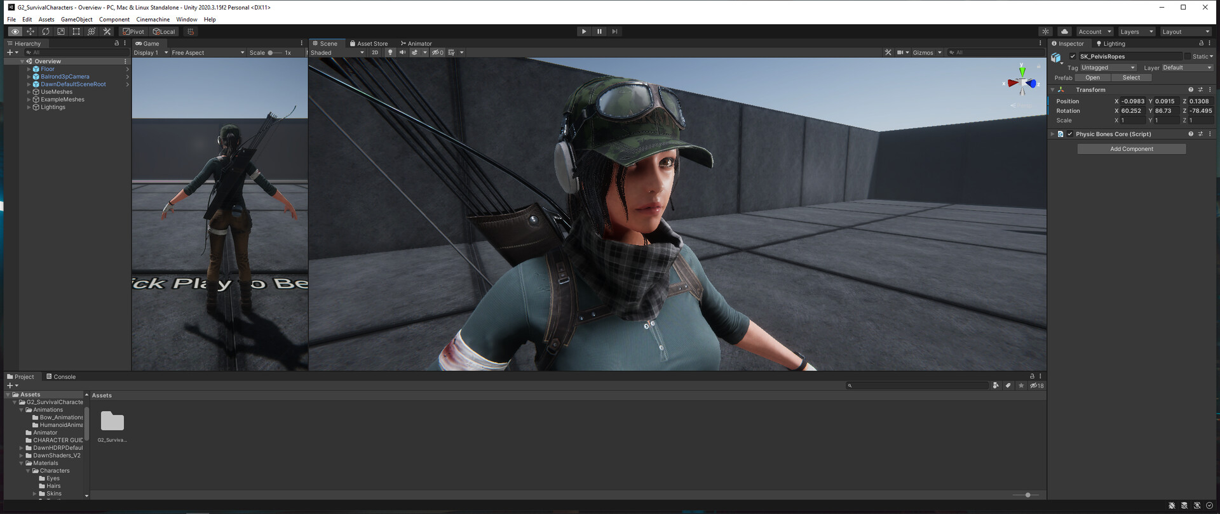Click the Add Component button

click(x=1132, y=149)
